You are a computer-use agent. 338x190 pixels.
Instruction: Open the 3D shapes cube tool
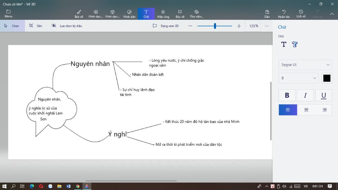click(x=113, y=14)
